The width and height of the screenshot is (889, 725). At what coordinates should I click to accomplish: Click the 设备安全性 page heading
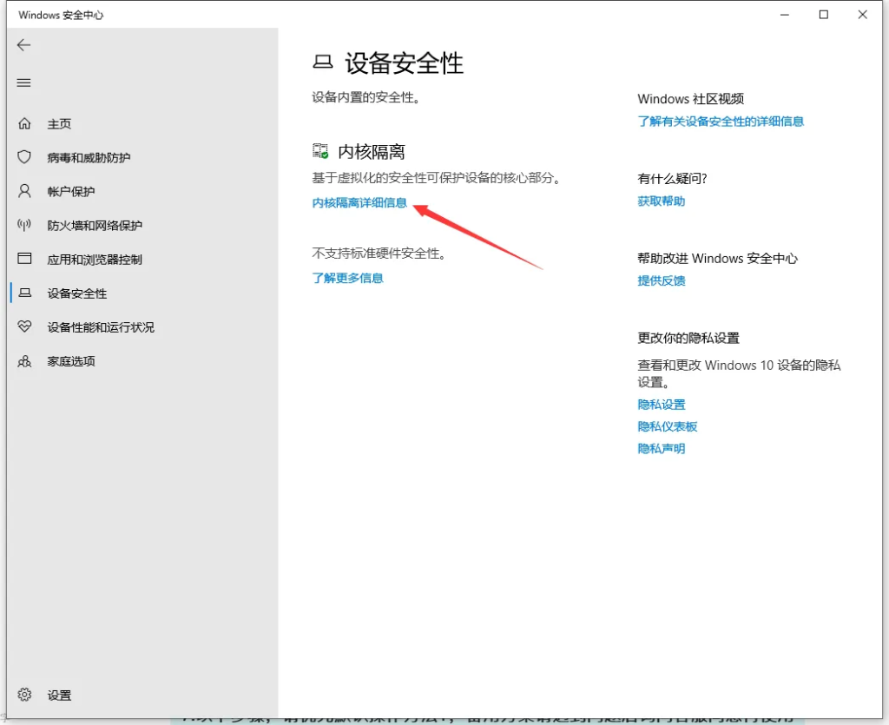pos(405,63)
